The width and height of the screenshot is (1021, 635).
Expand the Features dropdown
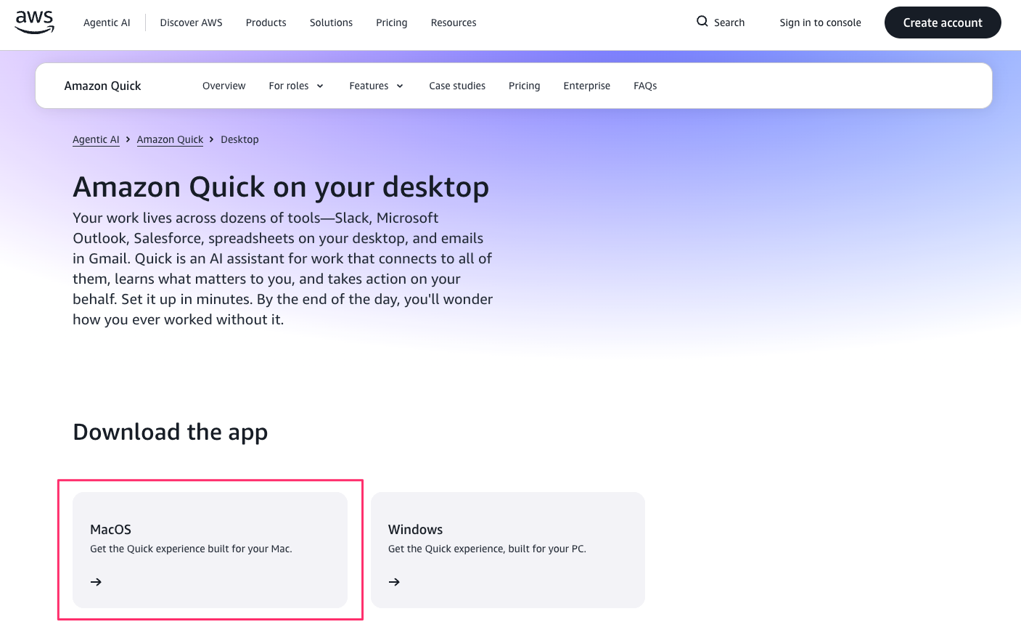376,86
